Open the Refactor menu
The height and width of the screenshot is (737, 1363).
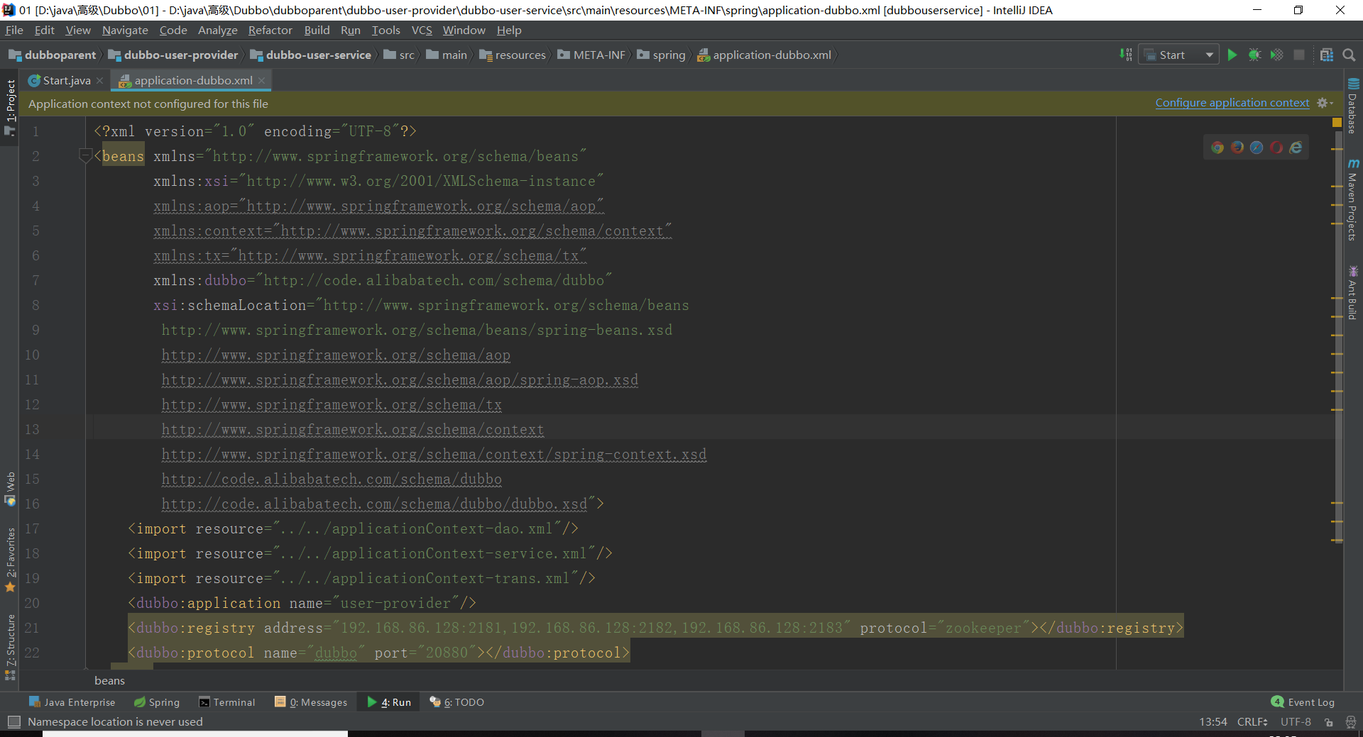(x=270, y=30)
